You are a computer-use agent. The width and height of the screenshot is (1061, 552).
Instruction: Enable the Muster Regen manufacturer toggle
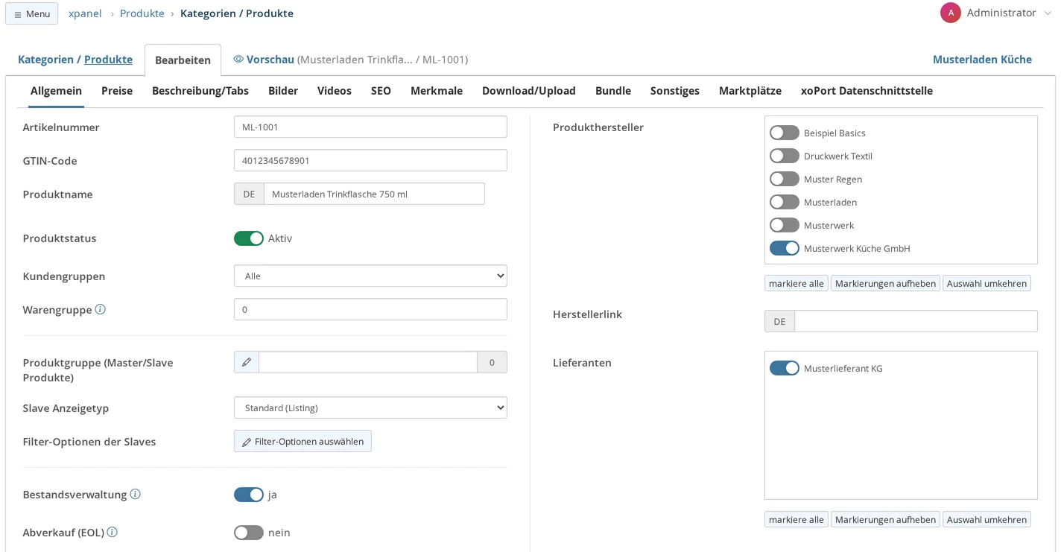(x=785, y=179)
